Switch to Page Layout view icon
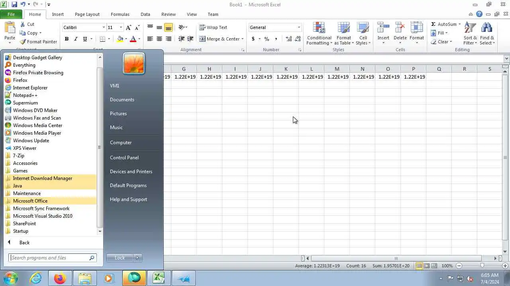Screen dimensions: 510x286 point(427,266)
